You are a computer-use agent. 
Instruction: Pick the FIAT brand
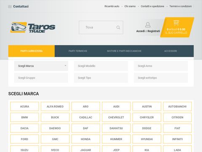coord(178,128)
